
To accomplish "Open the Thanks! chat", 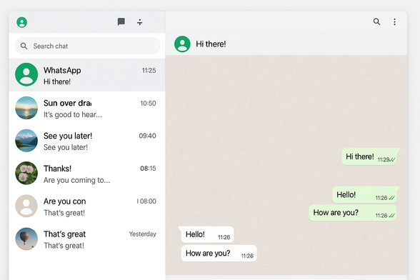I will (x=87, y=174).
